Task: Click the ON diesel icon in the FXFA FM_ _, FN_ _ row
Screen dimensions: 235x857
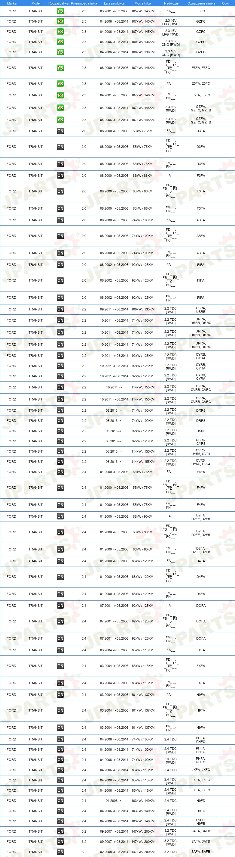Action: coord(60,683)
